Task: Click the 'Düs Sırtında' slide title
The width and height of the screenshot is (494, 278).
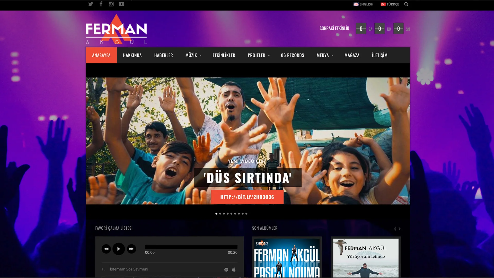Action: click(248, 178)
